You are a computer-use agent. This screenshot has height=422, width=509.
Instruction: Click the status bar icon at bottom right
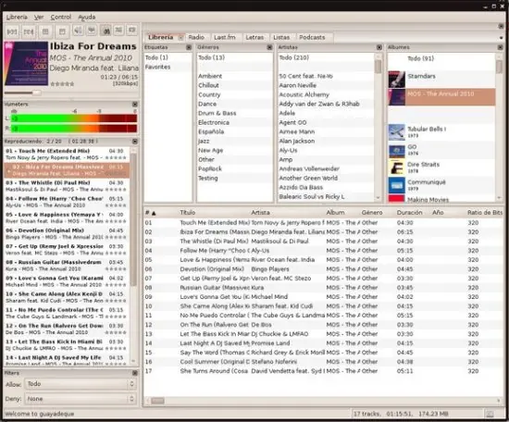(x=490, y=414)
